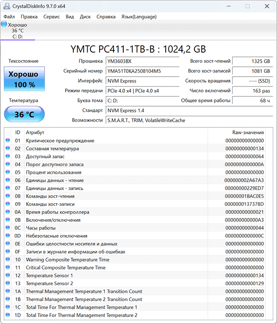The width and height of the screenshot is (277, 324).
Task: Open the Язык(Language) menu
Action: point(139,17)
